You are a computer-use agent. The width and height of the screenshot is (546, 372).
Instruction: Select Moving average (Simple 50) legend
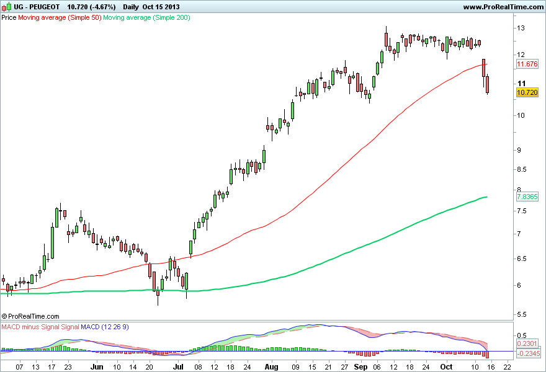click(60, 17)
